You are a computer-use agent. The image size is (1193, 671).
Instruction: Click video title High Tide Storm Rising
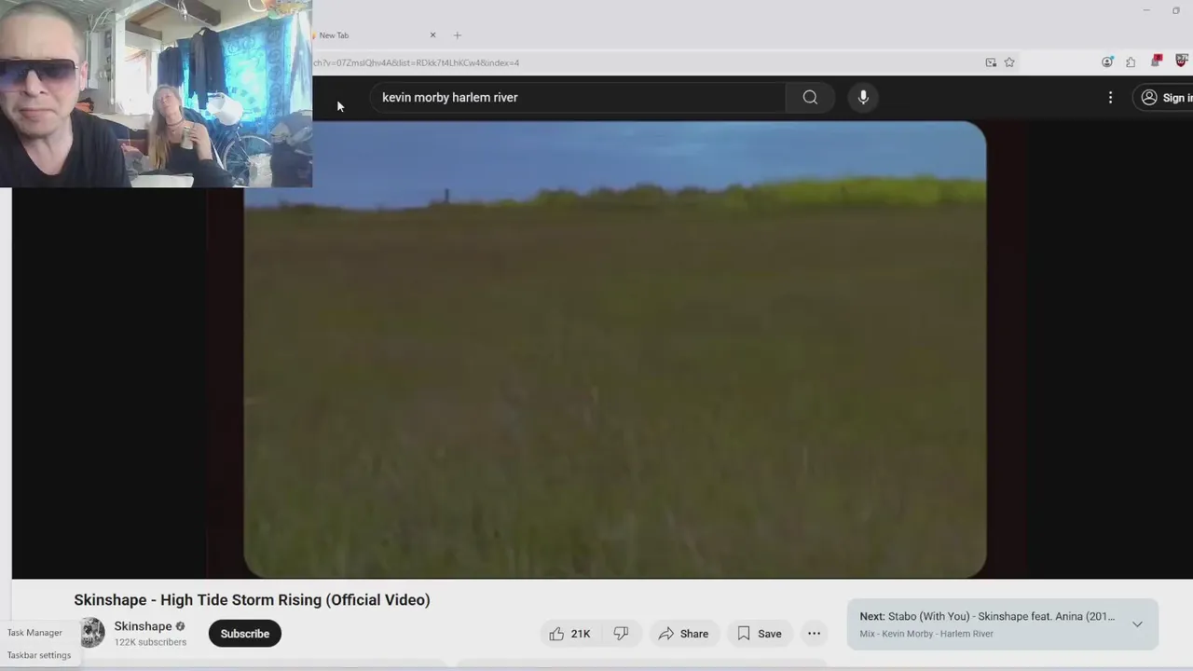click(x=252, y=600)
